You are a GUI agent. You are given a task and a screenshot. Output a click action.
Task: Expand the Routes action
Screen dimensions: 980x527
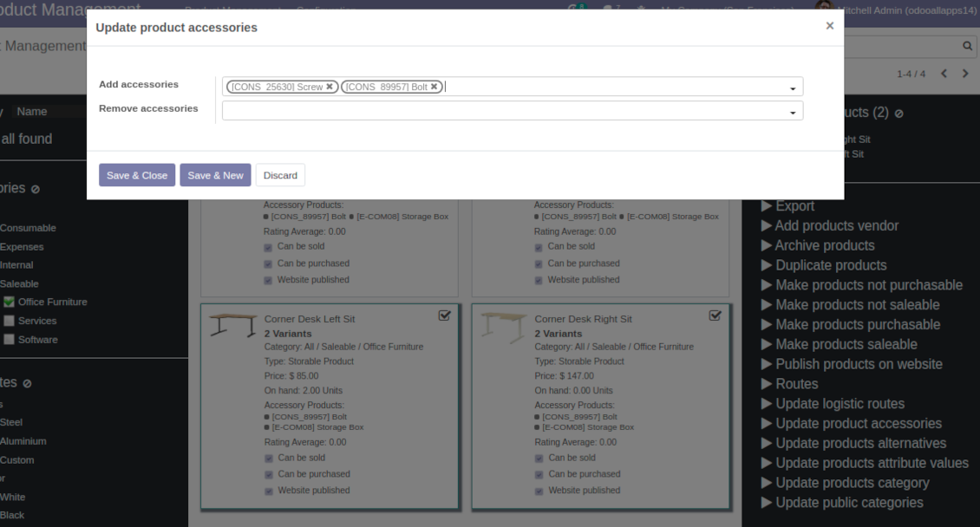789,384
